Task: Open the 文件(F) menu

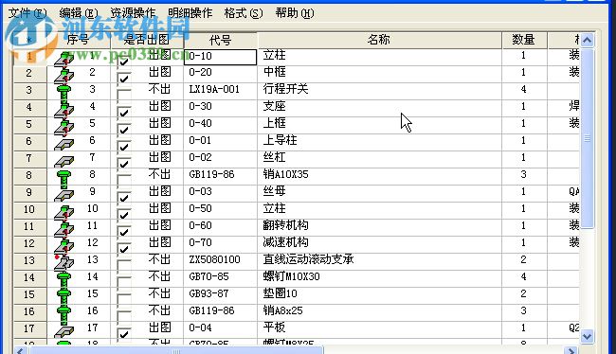Action: pyautogui.click(x=27, y=13)
